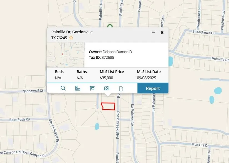Click the signpost icon in the popup toolbar

pos(92,88)
